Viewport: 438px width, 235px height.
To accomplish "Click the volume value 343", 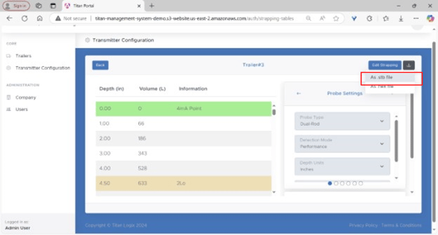I will pos(143,153).
